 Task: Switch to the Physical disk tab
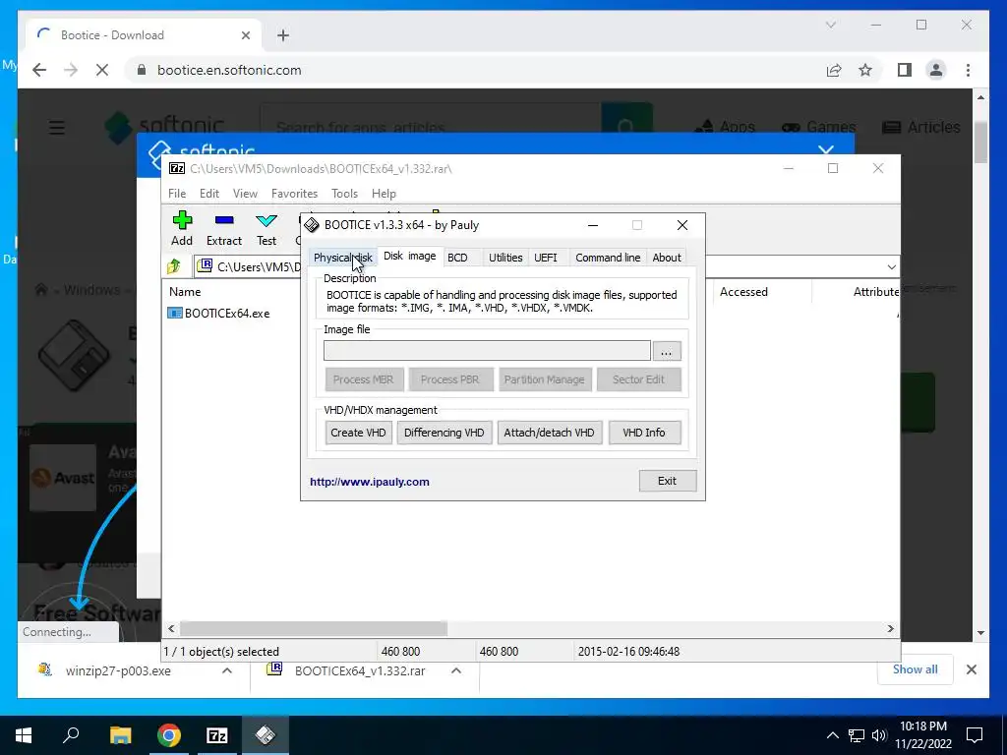pyautogui.click(x=343, y=258)
